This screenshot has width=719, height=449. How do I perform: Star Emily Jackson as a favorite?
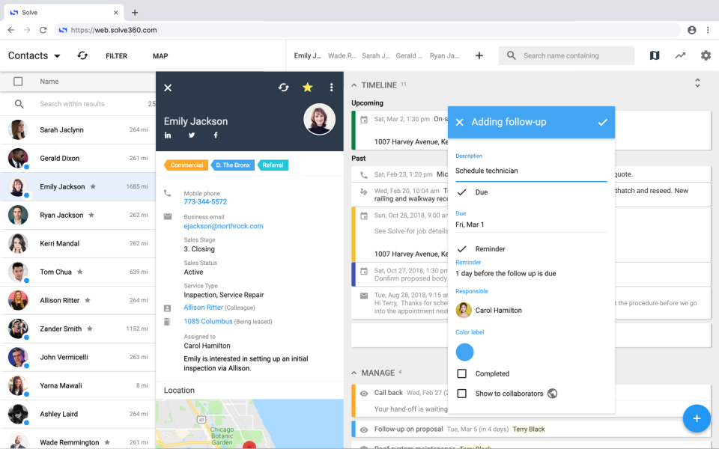click(307, 87)
